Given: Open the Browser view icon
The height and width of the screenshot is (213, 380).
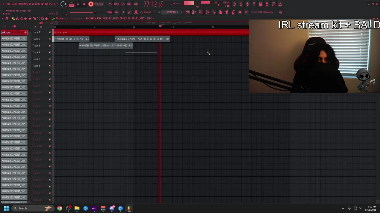Looking at the screenshot, I should (x=214, y=12).
